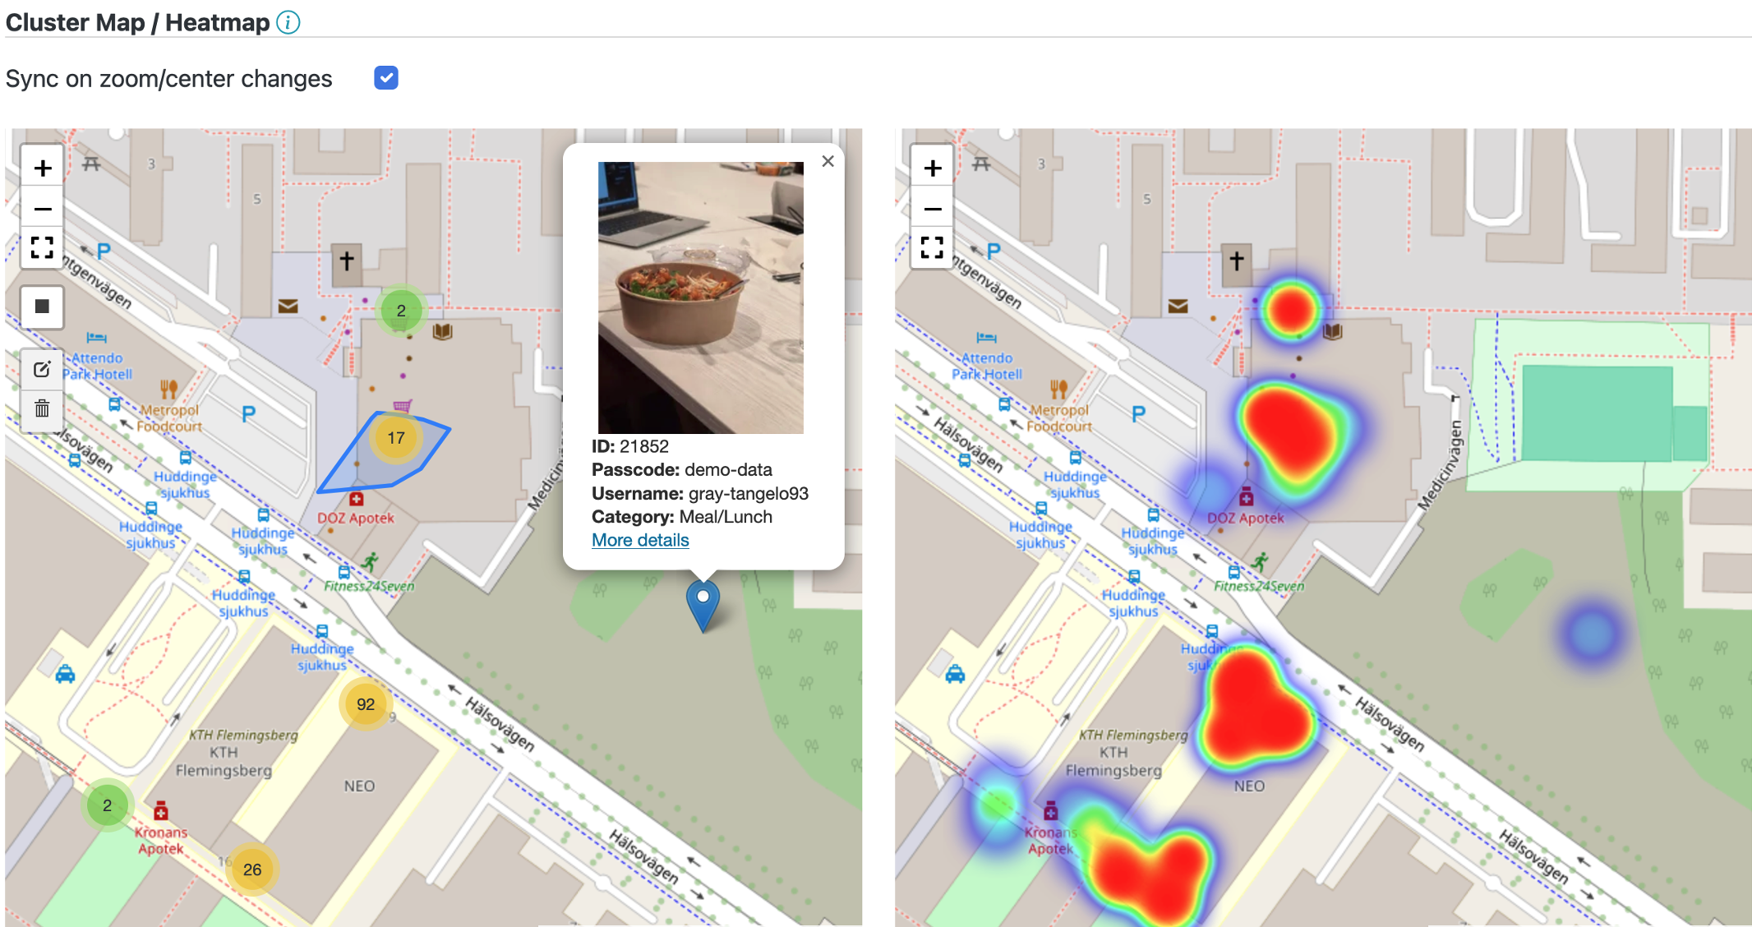Click the meal photo in popup
Viewport: 1752px width, 927px height.
click(x=700, y=297)
